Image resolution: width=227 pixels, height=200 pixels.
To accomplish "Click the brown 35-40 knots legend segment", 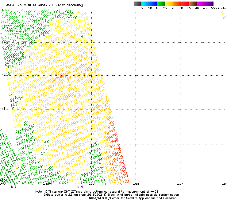I will [x=193, y=4].
